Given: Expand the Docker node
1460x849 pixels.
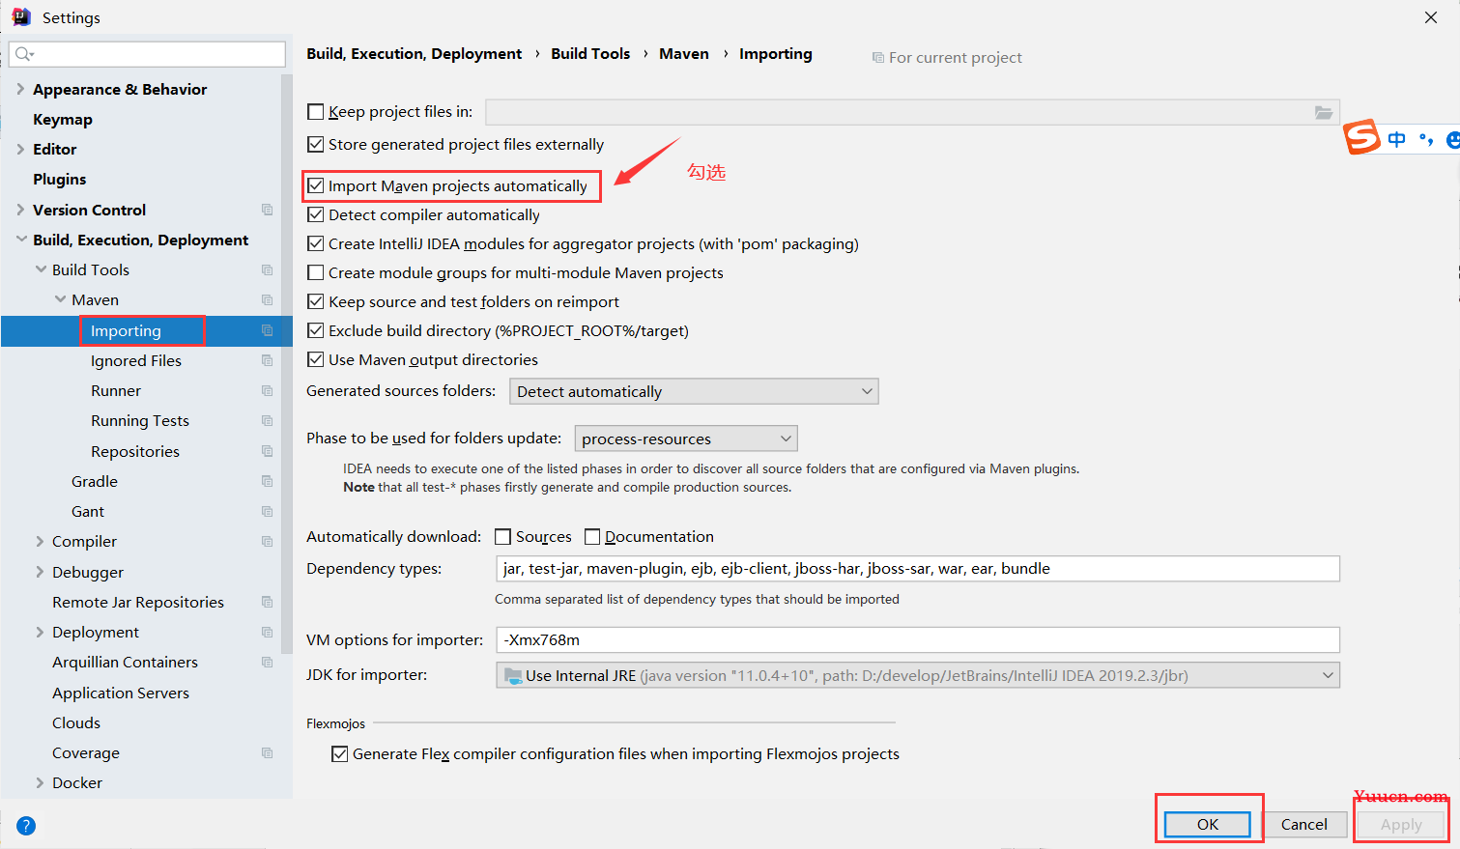Looking at the screenshot, I should click(40, 782).
